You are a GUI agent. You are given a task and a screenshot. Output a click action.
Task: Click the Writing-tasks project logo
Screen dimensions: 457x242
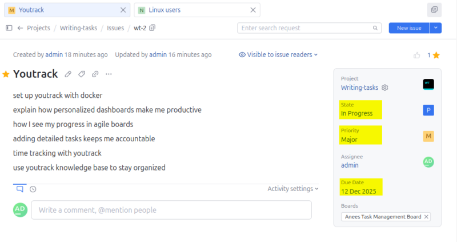[x=428, y=84]
